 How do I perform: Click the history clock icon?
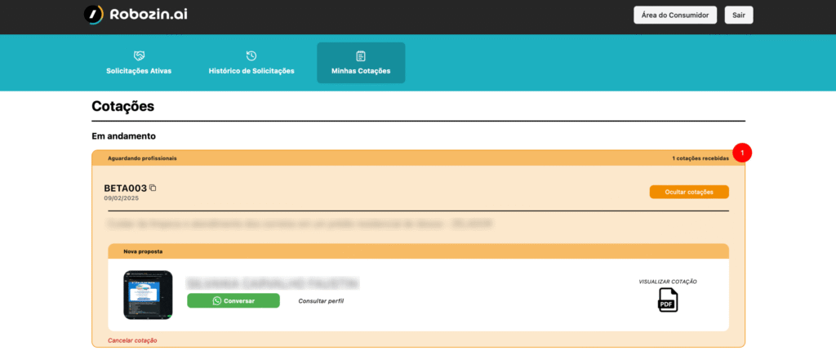(251, 55)
